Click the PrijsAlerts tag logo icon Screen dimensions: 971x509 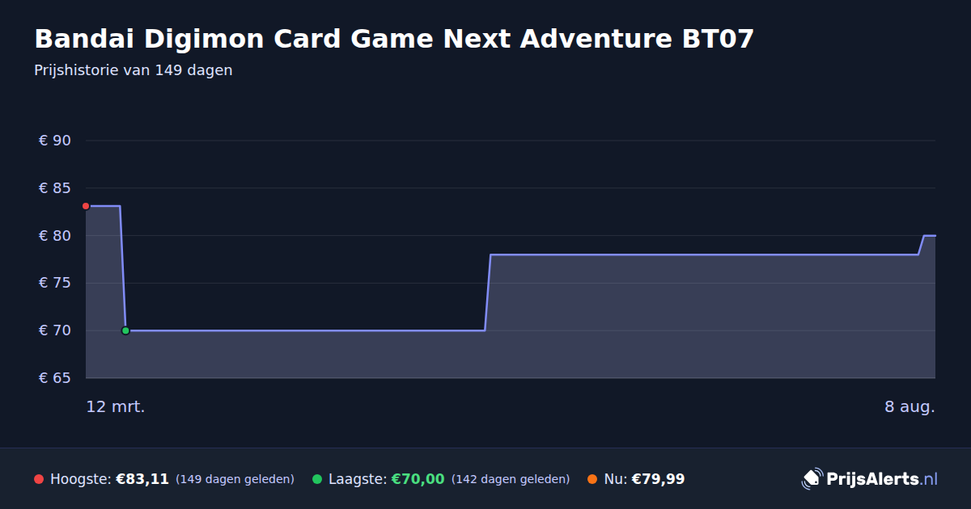coord(812,478)
